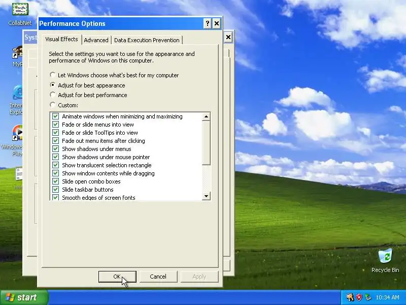
Task: Uncheck Fade out menu items after clicking
Action: point(55,141)
